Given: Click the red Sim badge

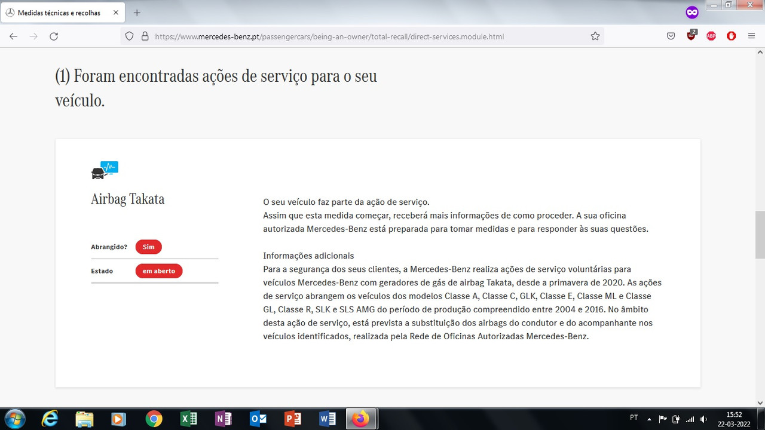Looking at the screenshot, I should (148, 247).
